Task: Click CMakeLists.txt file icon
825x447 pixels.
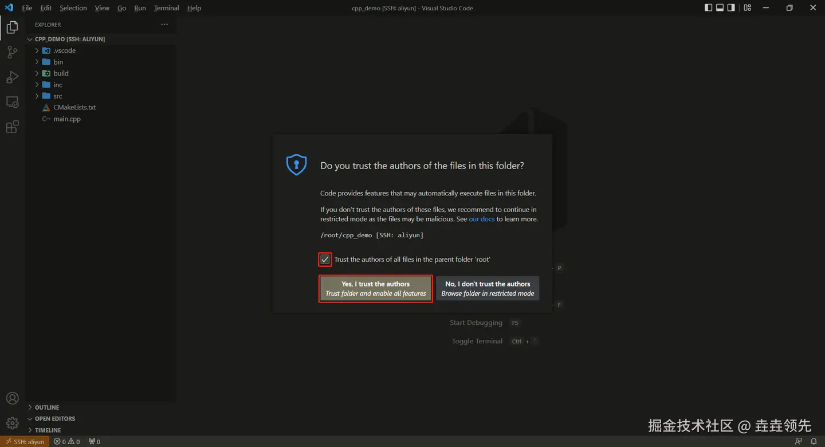Action: pyautogui.click(x=46, y=108)
